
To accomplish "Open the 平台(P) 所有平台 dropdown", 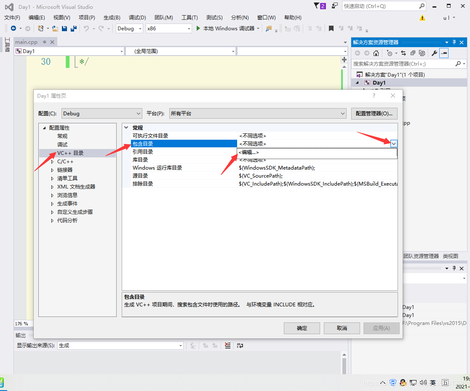I will (258, 114).
